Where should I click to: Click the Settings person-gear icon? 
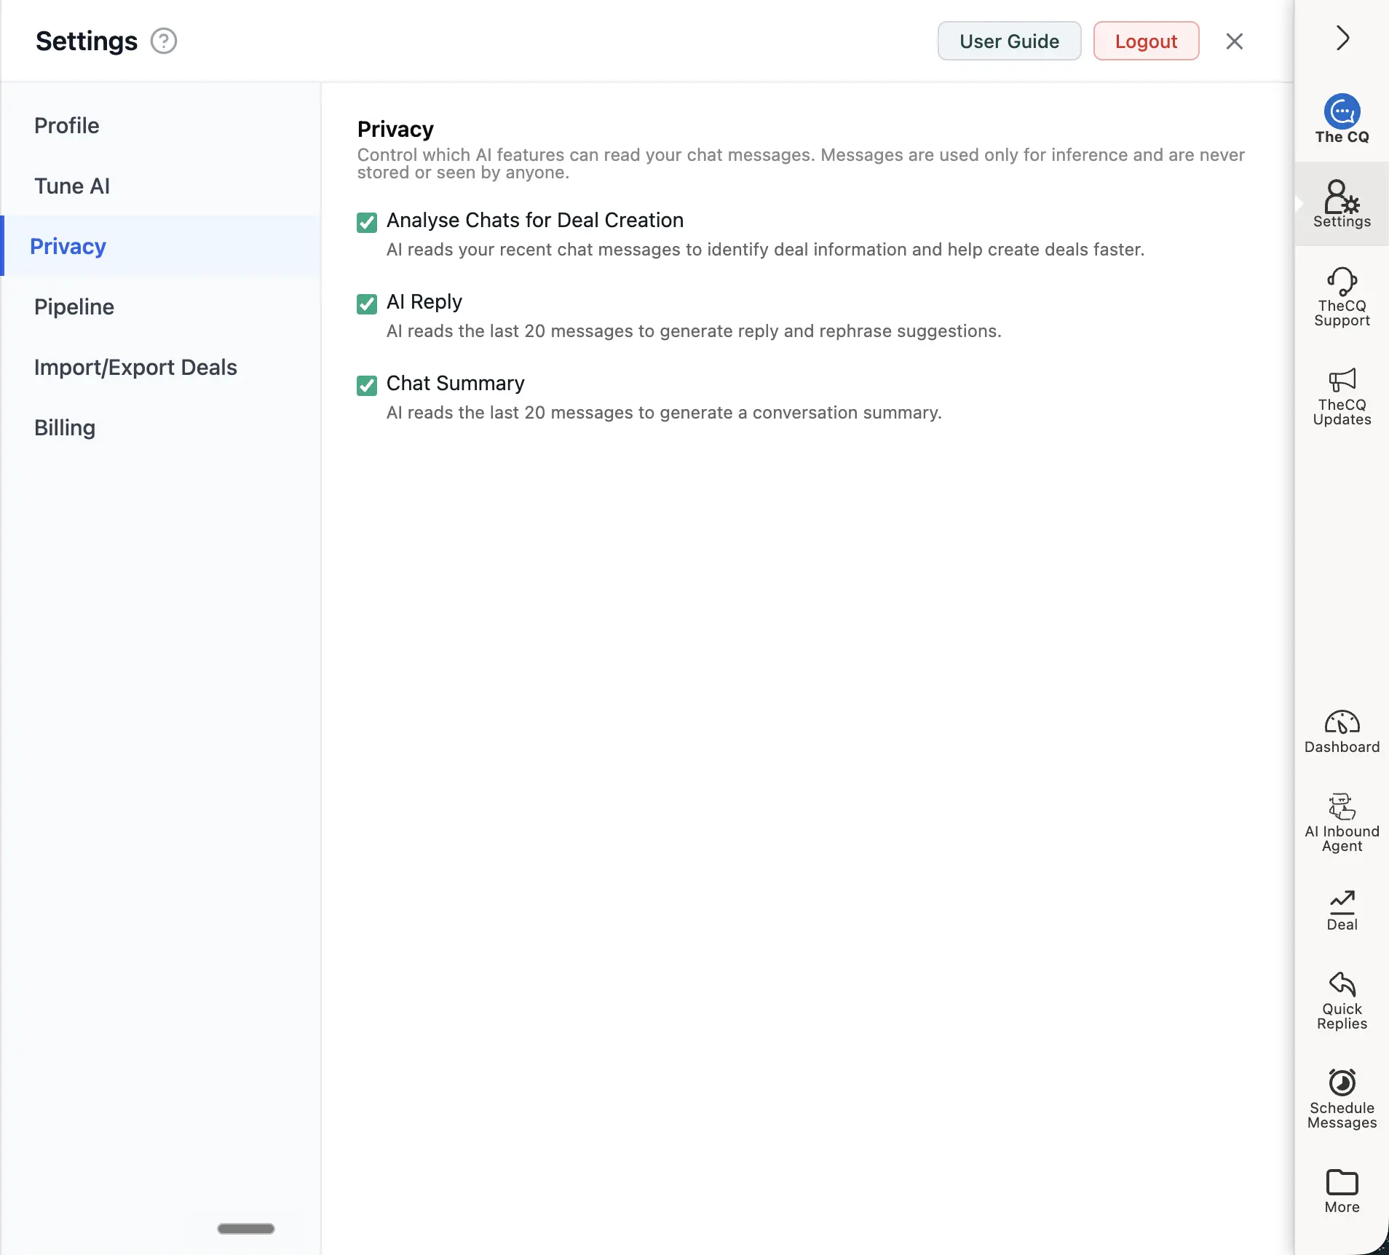1342,197
